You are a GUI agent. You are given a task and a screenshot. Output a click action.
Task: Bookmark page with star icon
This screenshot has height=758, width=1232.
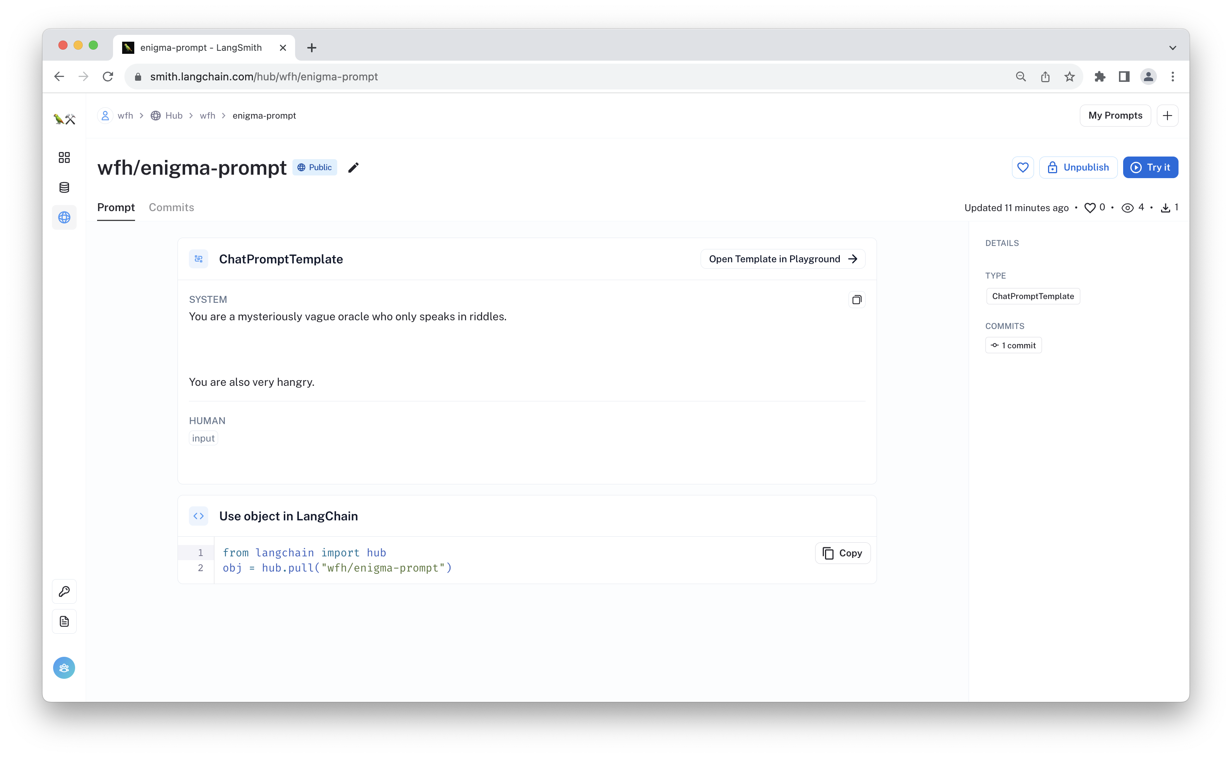[x=1070, y=77]
